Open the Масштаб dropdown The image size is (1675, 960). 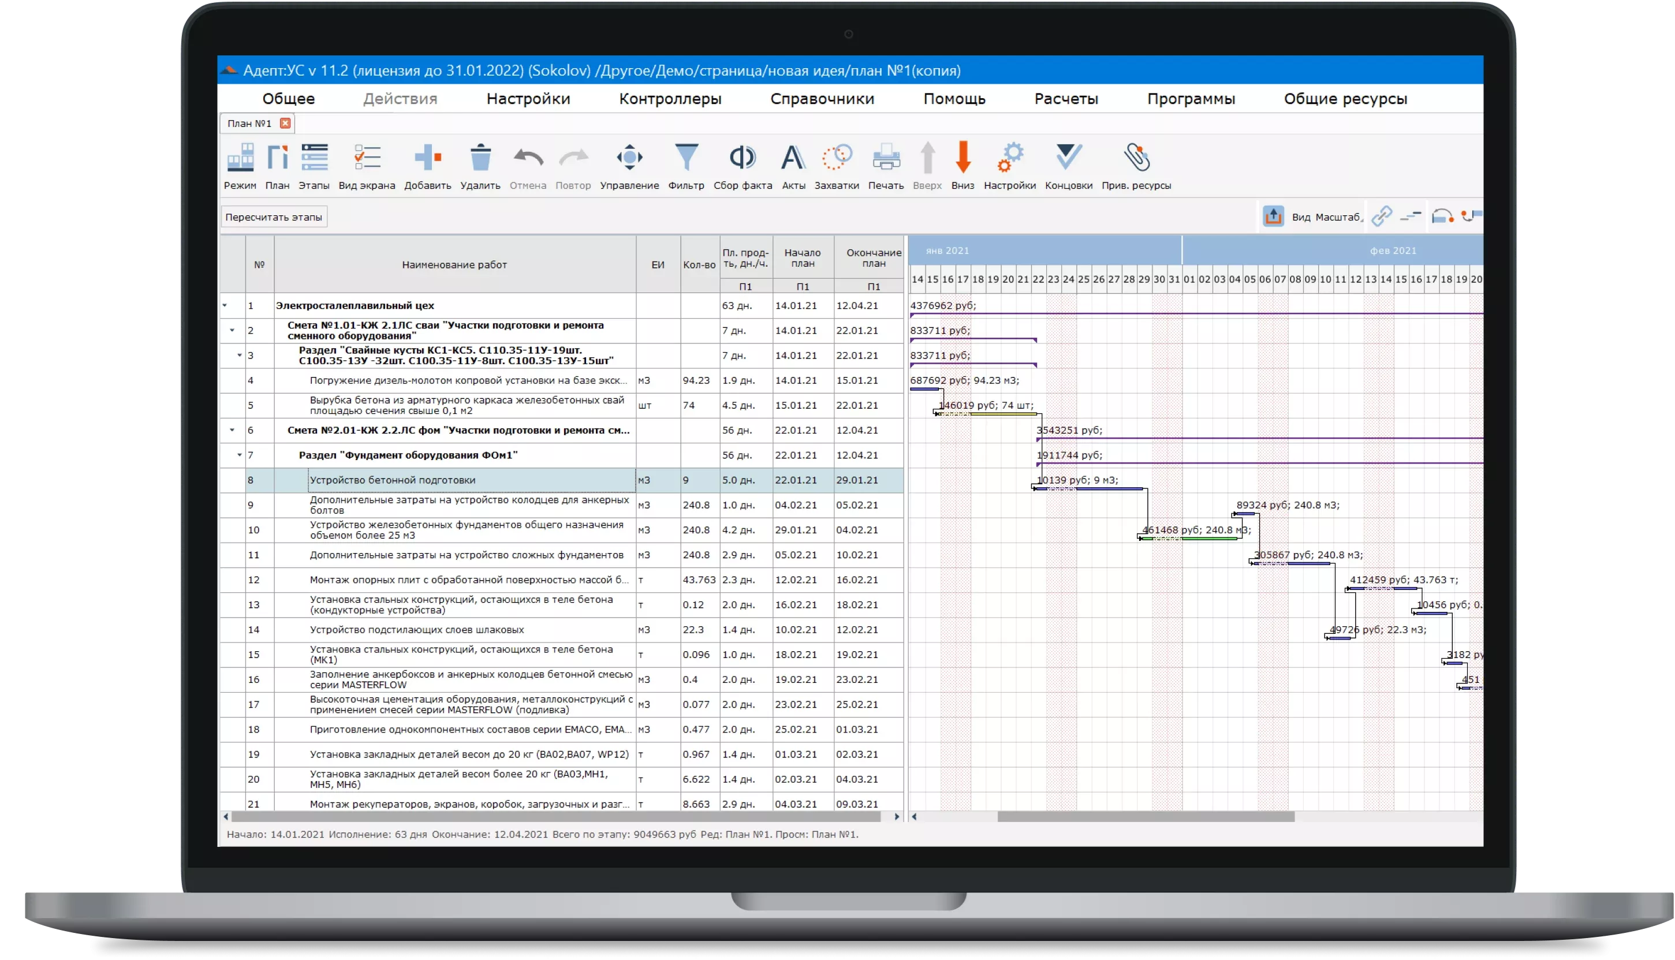click(x=1338, y=217)
